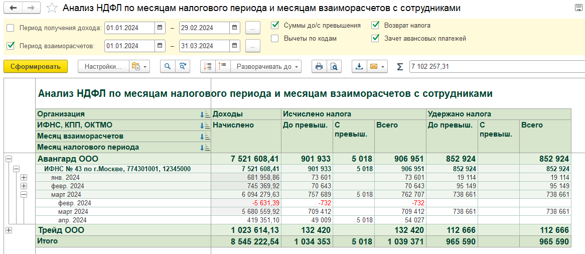Choose settlement period with ellipsis button
This screenshot has height=254, width=585.
pyautogui.click(x=252, y=46)
